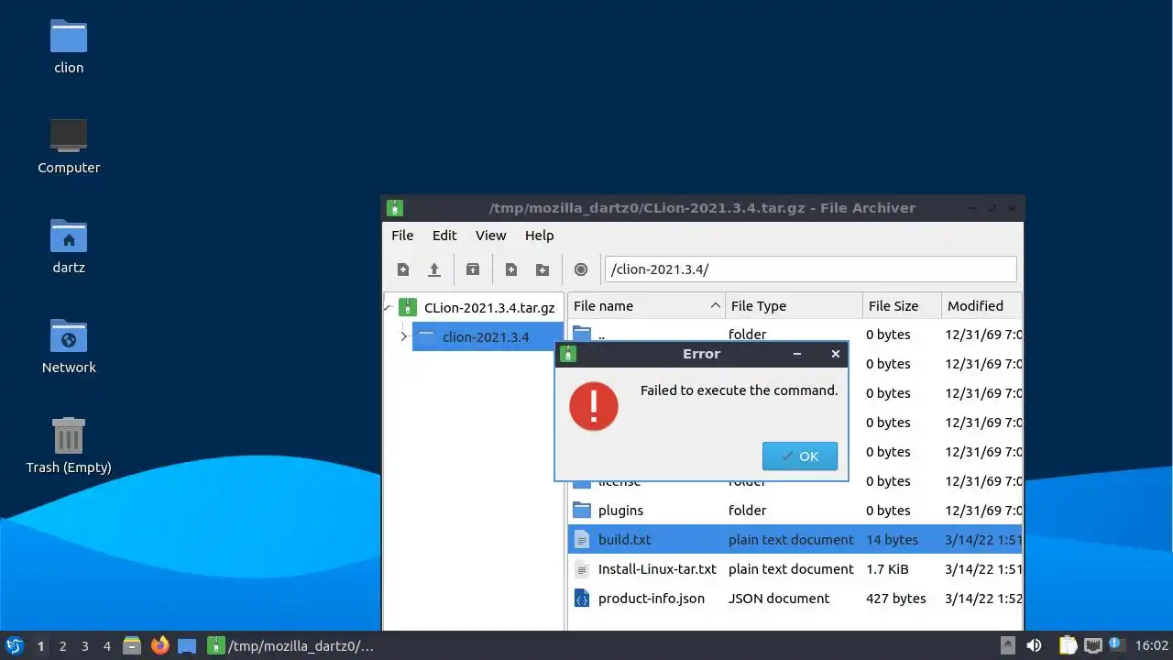The height and width of the screenshot is (660, 1173).
Task: Minimize the Error dialog
Action: pyautogui.click(x=797, y=354)
